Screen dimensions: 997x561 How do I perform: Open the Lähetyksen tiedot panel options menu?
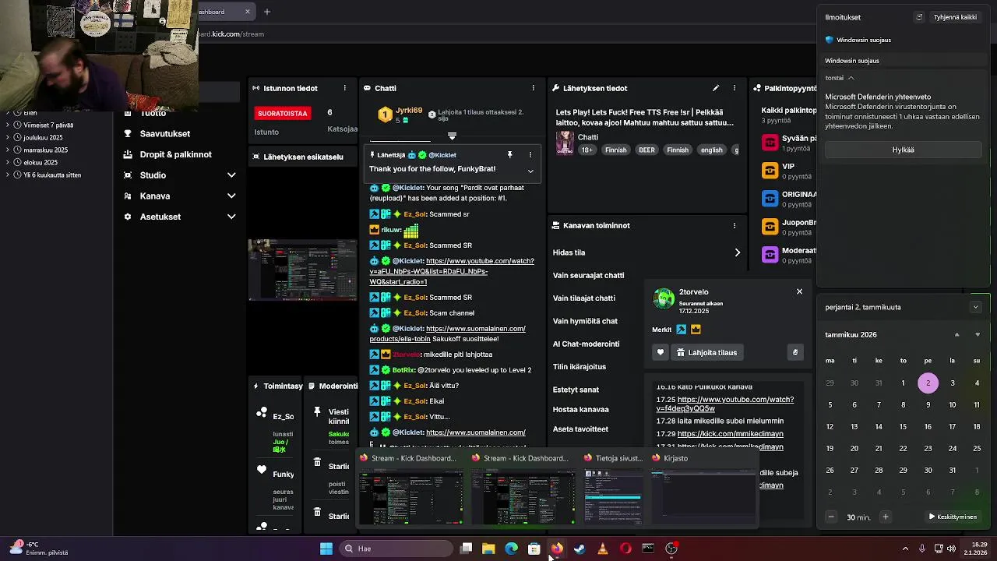(735, 88)
